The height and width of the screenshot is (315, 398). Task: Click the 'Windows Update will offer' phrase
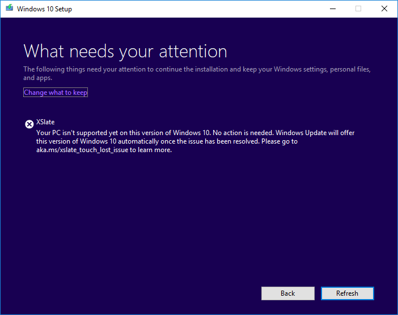click(315, 133)
